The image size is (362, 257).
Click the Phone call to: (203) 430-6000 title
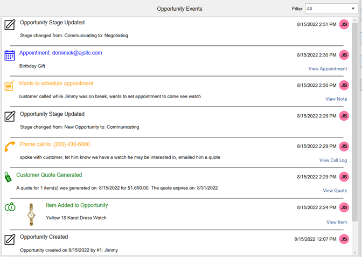(x=55, y=144)
